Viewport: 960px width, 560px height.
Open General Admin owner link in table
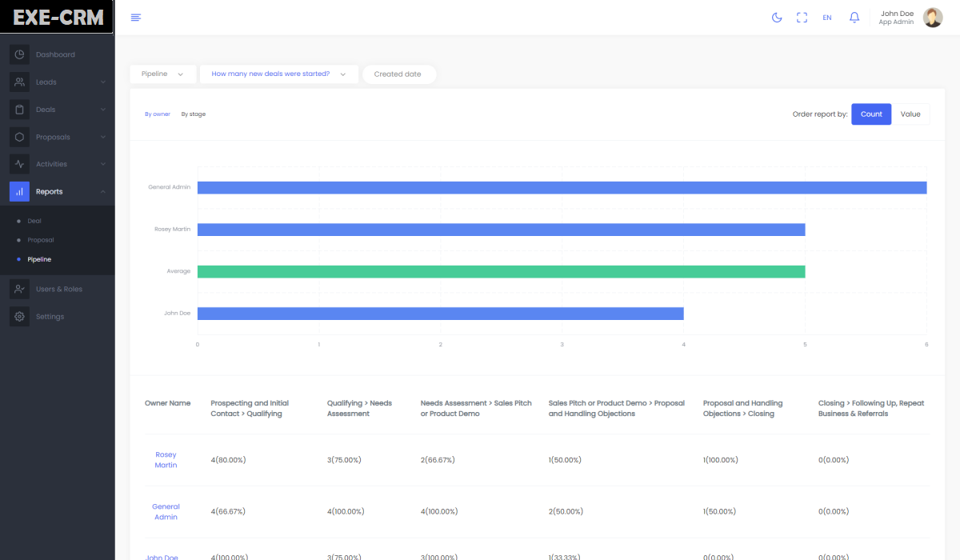click(x=166, y=512)
